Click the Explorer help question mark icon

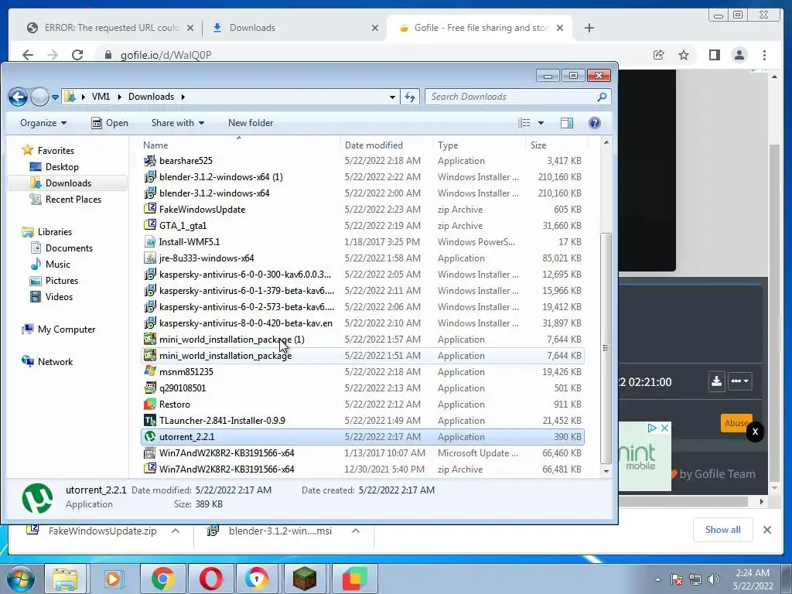[595, 123]
